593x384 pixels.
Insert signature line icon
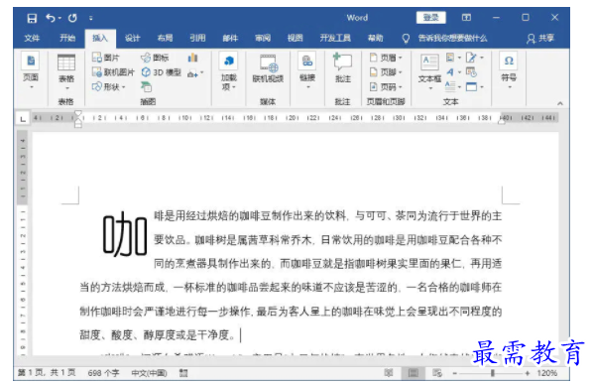(475, 58)
